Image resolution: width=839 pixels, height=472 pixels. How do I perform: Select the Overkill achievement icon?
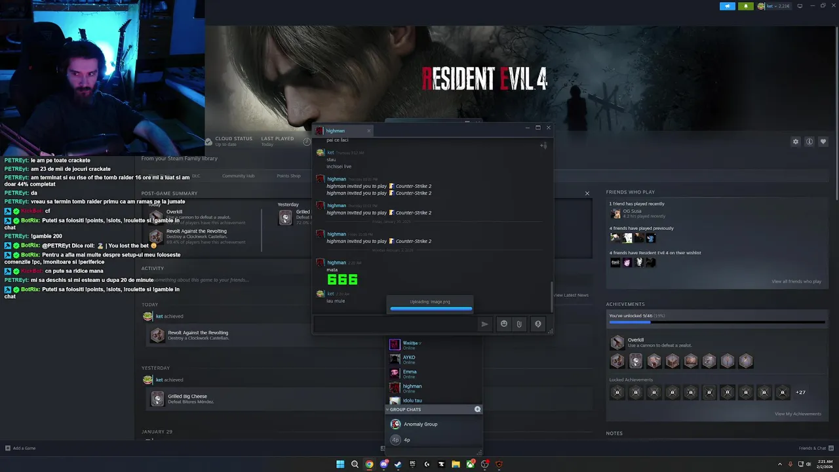click(x=617, y=342)
